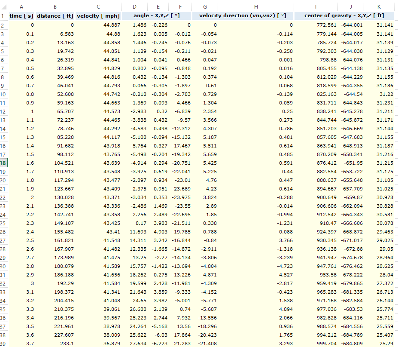Select cell containing 772.561

coord(316,25)
